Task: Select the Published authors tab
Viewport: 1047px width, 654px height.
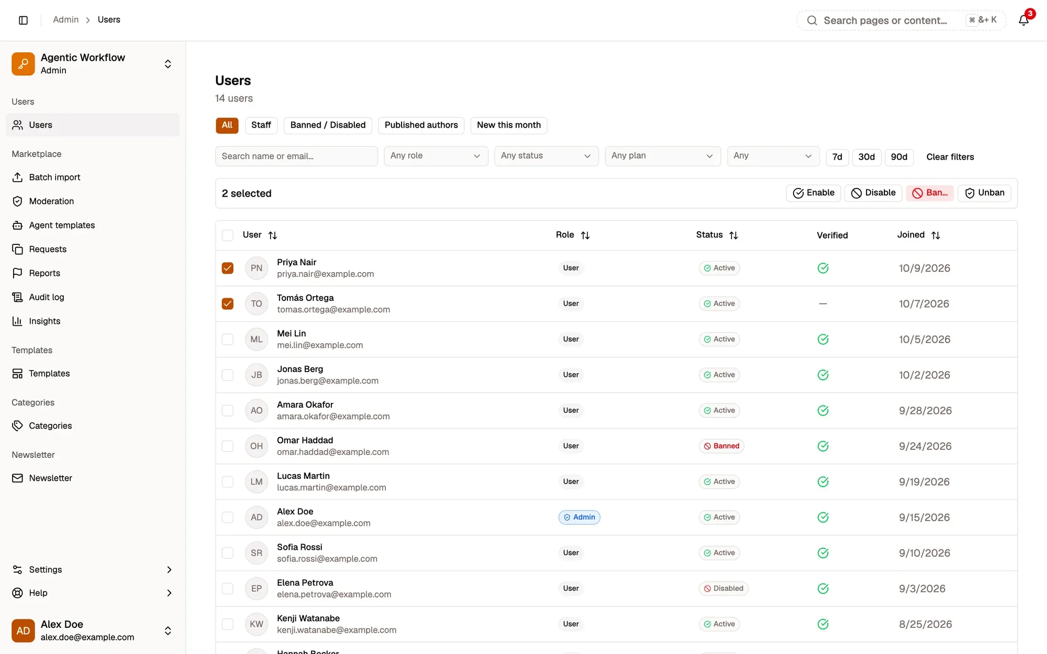Action: click(x=421, y=125)
